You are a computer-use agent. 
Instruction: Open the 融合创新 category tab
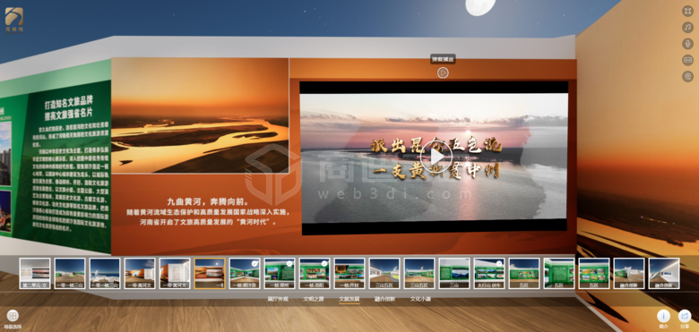[384, 299]
